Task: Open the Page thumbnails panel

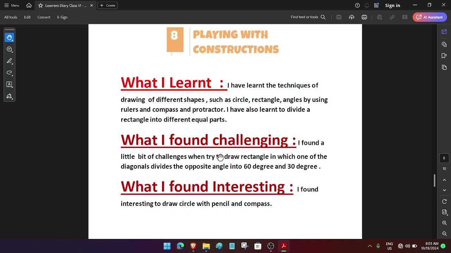Action: (x=444, y=67)
